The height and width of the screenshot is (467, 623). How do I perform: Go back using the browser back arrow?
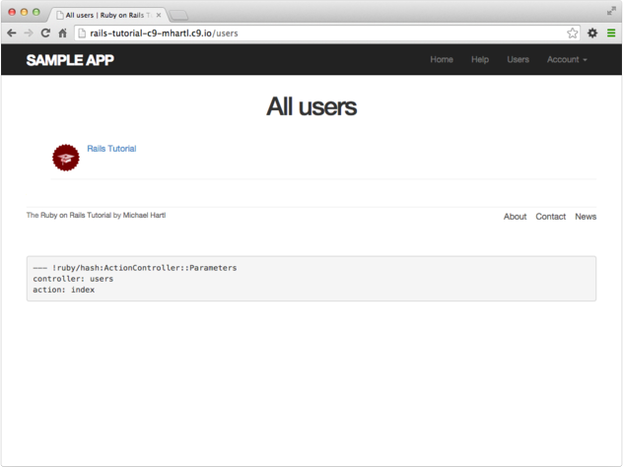[11, 33]
